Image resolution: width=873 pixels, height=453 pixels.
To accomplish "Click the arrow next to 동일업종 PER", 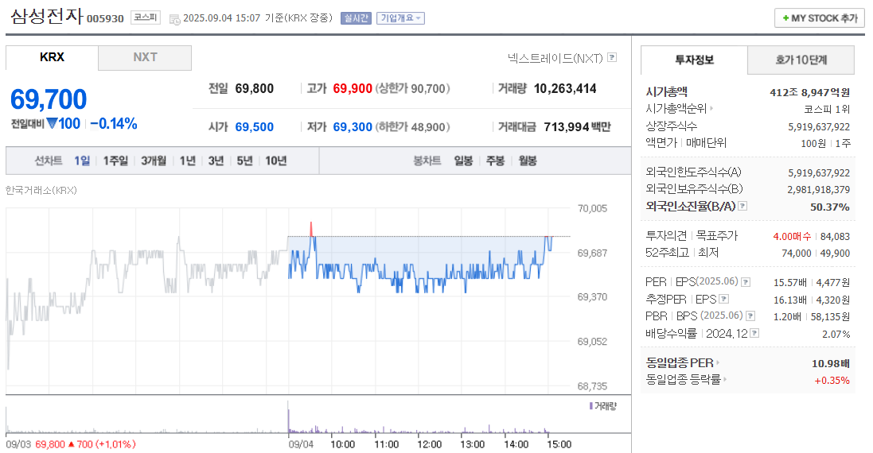I will point(718,363).
